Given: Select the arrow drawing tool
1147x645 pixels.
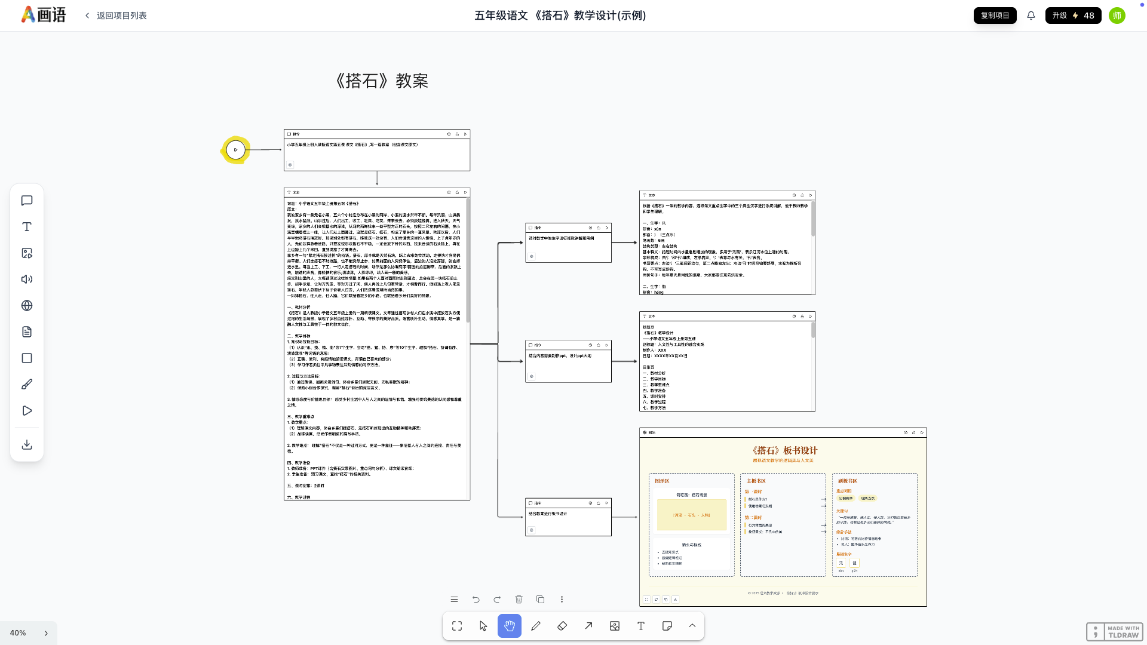Looking at the screenshot, I should point(588,626).
